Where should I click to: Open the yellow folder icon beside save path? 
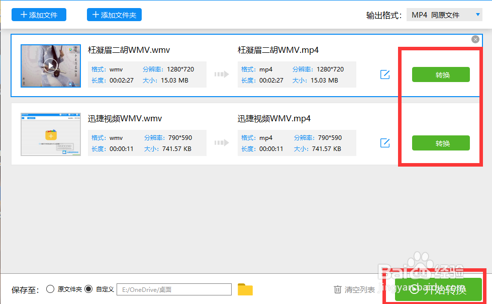click(x=245, y=289)
